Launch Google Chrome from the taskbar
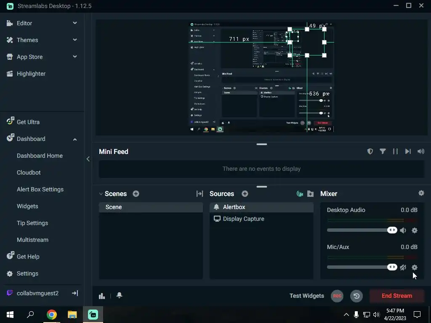The image size is (431, 323). tap(51, 315)
